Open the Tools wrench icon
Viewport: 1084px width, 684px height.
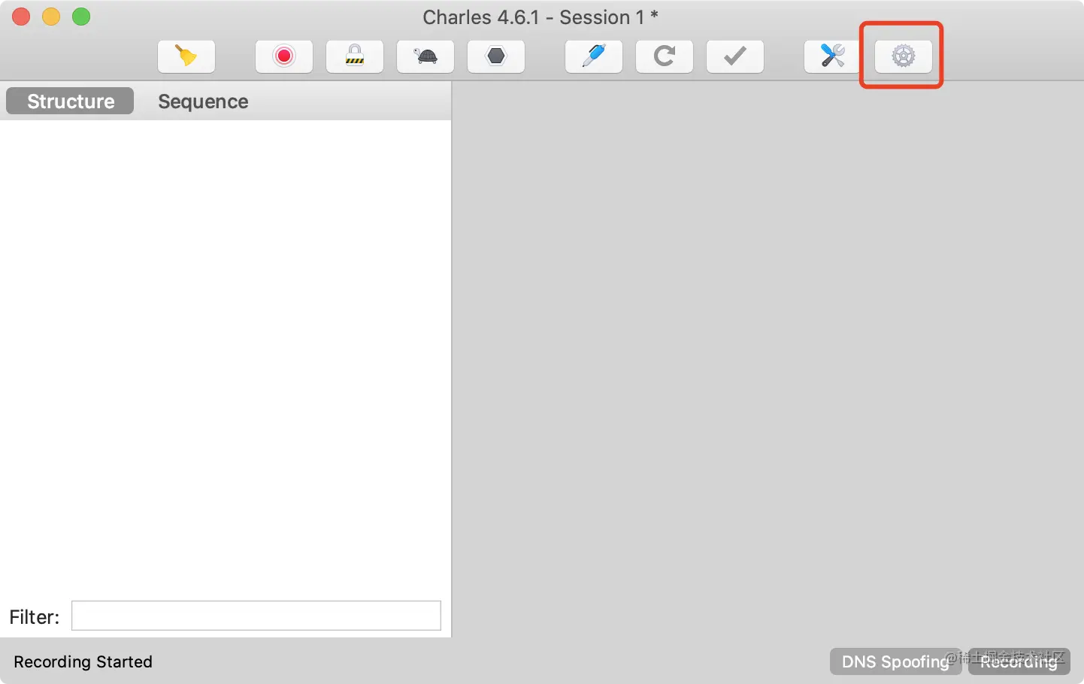[x=832, y=56]
